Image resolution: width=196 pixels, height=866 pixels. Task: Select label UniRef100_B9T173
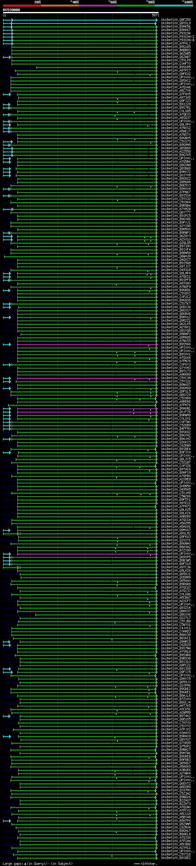(176, 371)
